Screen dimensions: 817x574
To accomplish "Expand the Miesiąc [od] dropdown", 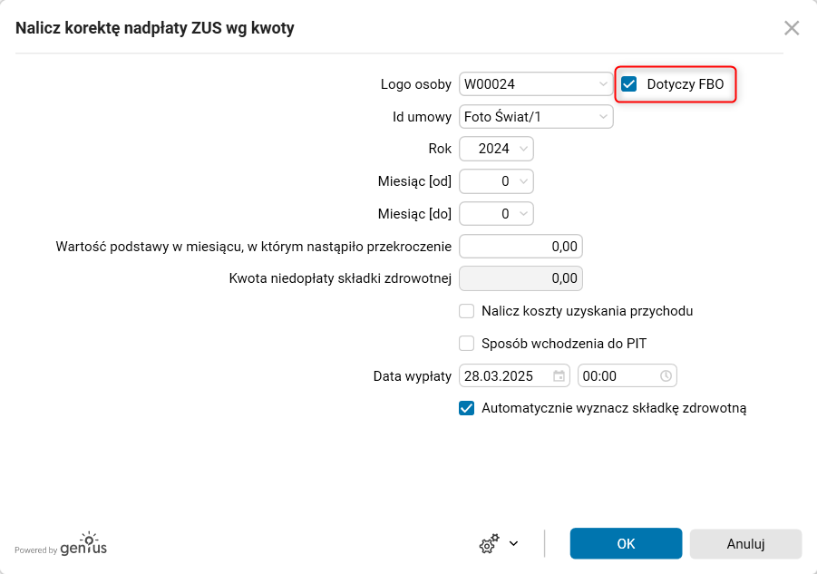I will tap(523, 181).
